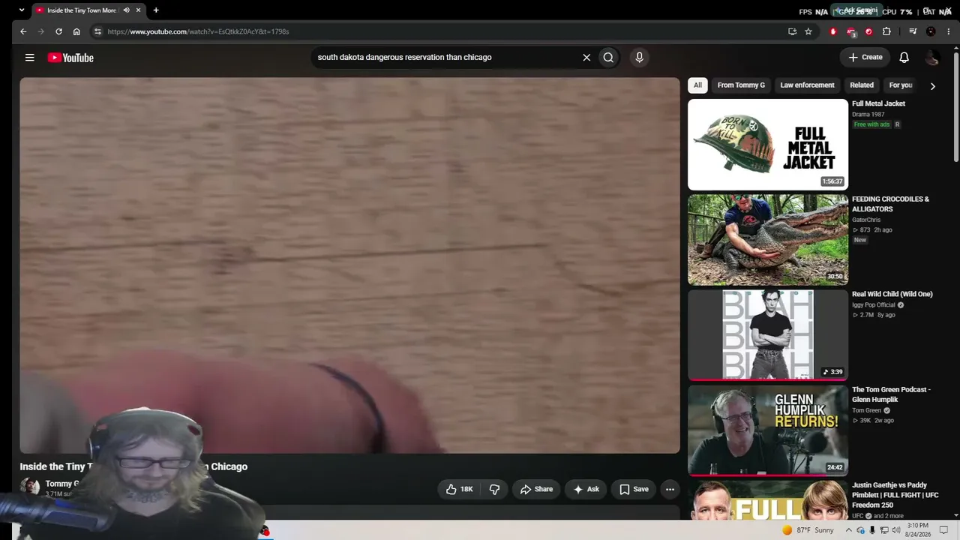
Task: Open the Full Metal Jacket title link
Action: 878,103
